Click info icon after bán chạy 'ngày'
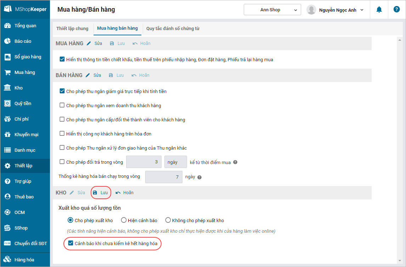Screen dimensions: 406x267 pyautogui.click(x=199, y=177)
